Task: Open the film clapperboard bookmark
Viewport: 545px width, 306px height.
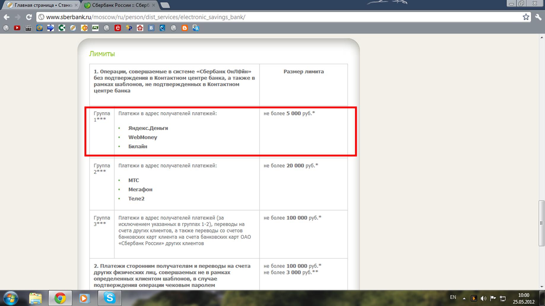Action: click(x=28, y=28)
